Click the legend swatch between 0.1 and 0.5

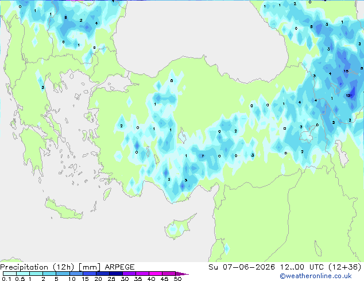coord(10,274)
